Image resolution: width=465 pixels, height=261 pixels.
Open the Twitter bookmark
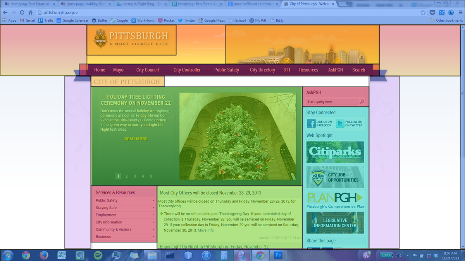(x=186, y=20)
